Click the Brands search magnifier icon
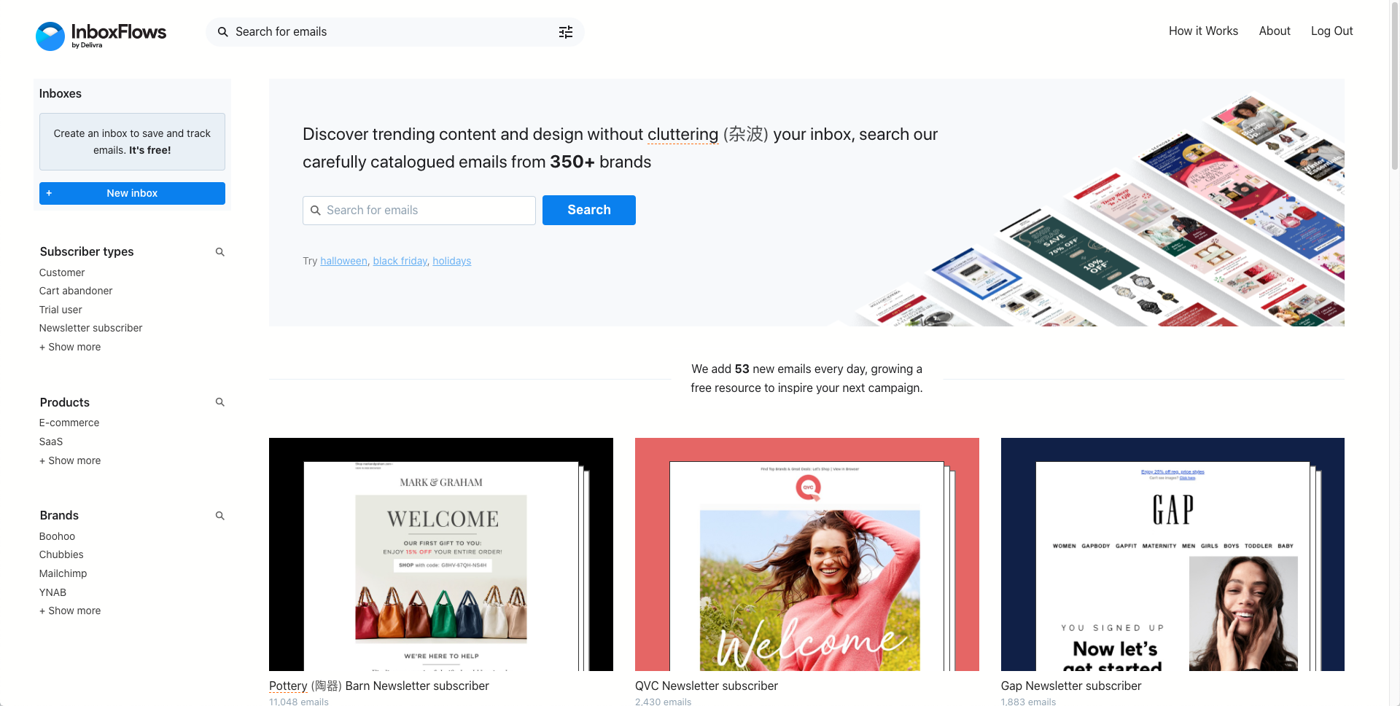This screenshot has height=706, width=1400. tap(220, 516)
